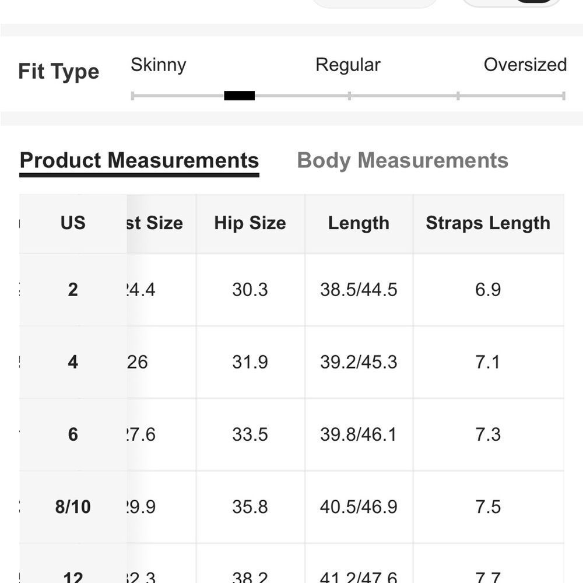Image resolution: width=583 pixels, height=583 pixels.
Task: Select the Oversized fit label
Action: (525, 65)
